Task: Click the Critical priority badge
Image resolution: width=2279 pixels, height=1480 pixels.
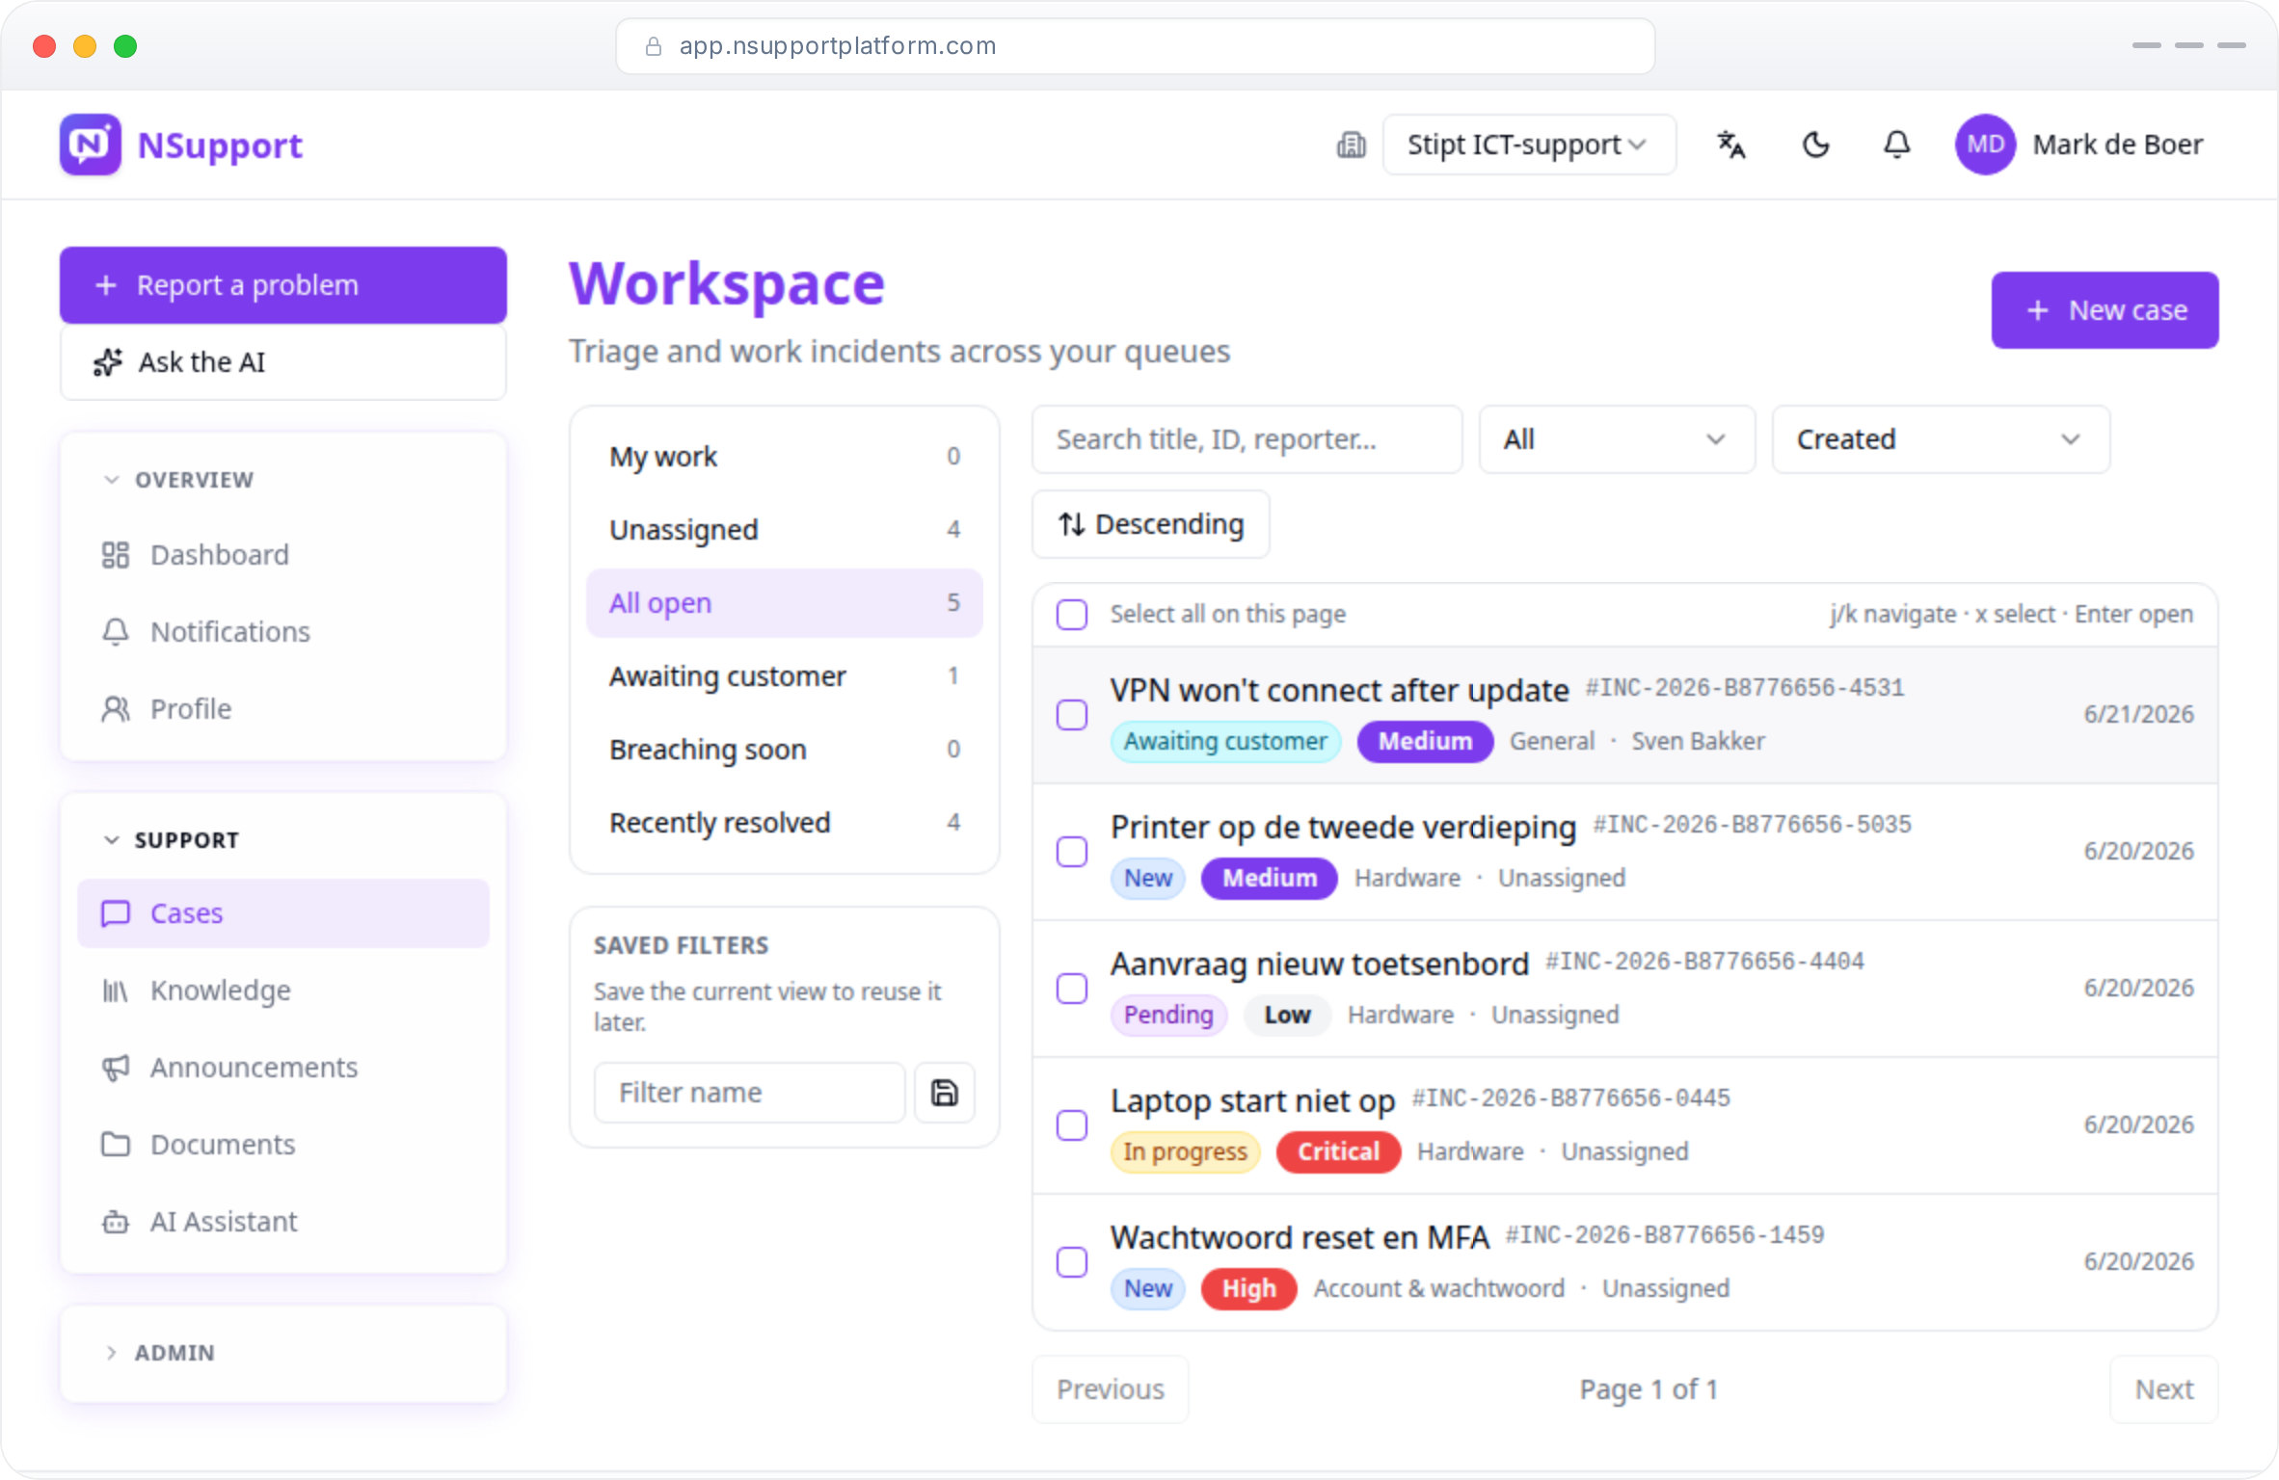Action: coord(1338,1151)
